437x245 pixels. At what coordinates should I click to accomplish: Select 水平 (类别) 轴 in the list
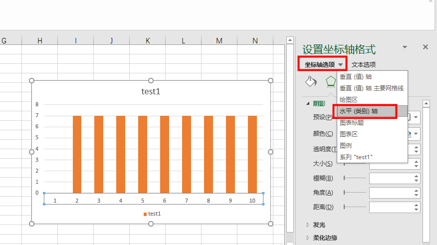(372, 111)
